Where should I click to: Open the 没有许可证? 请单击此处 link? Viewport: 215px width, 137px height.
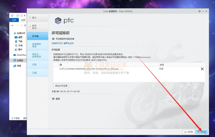[x=63, y=43]
